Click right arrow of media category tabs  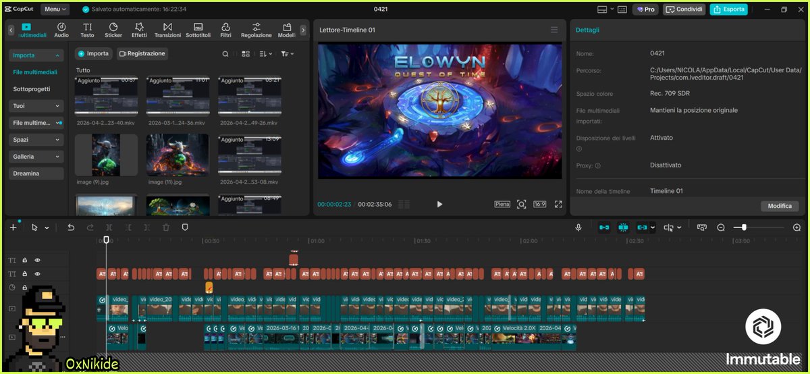(x=303, y=30)
